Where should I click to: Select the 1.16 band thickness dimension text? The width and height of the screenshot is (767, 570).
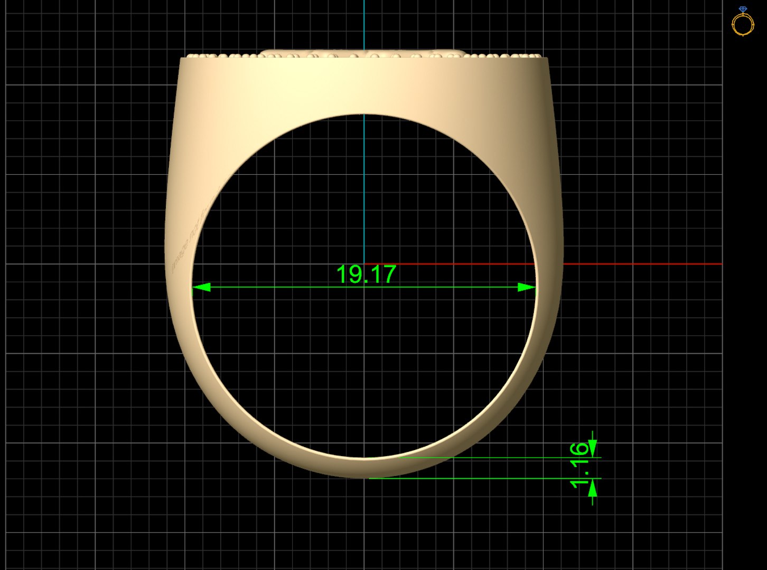pyautogui.click(x=579, y=466)
